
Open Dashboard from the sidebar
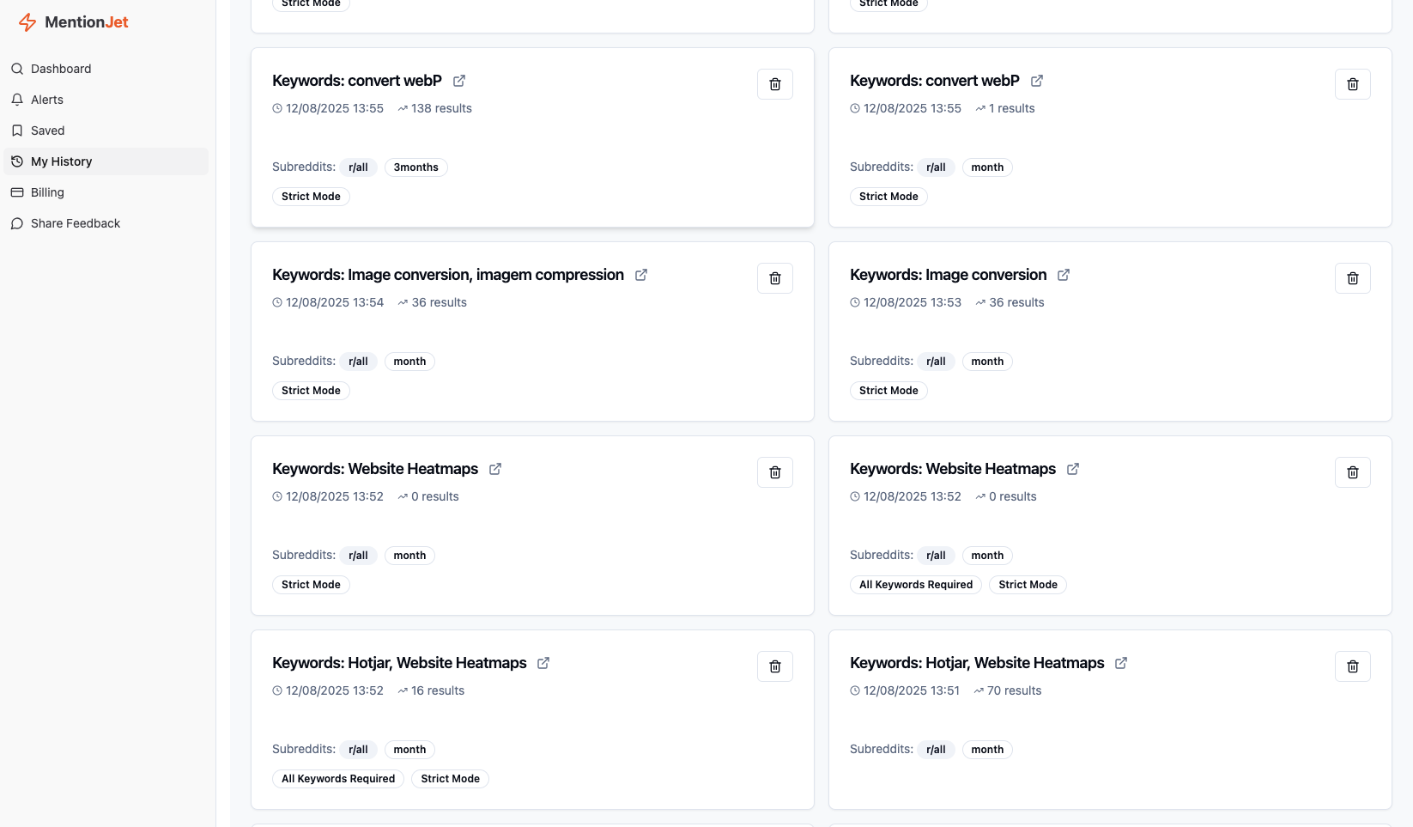[x=106, y=69]
